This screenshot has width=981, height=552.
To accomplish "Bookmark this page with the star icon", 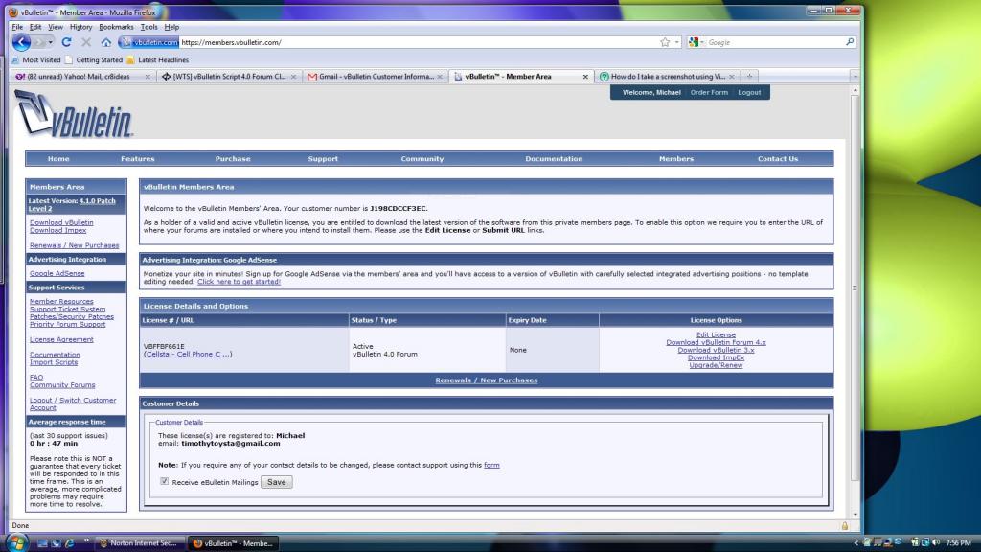I will coord(665,42).
